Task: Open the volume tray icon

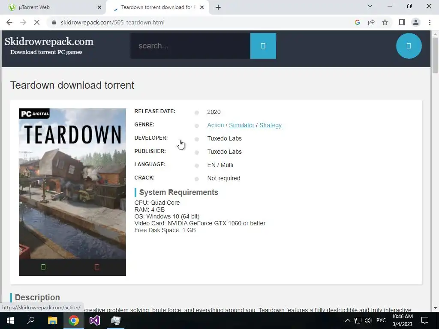Action: pyautogui.click(x=368, y=320)
